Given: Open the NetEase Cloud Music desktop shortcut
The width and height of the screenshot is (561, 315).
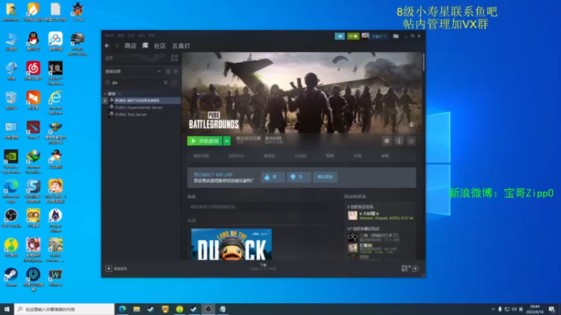Looking at the screenshot, I should pos(33,71).
